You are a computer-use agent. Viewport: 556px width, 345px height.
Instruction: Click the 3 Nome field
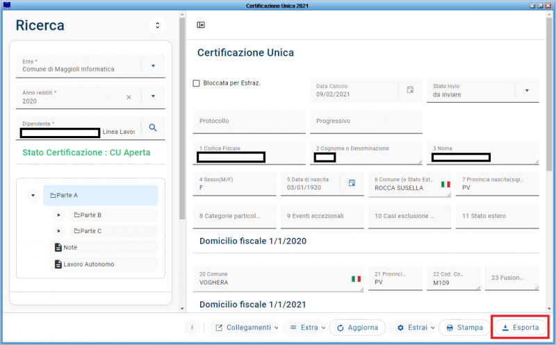[482, 153]
